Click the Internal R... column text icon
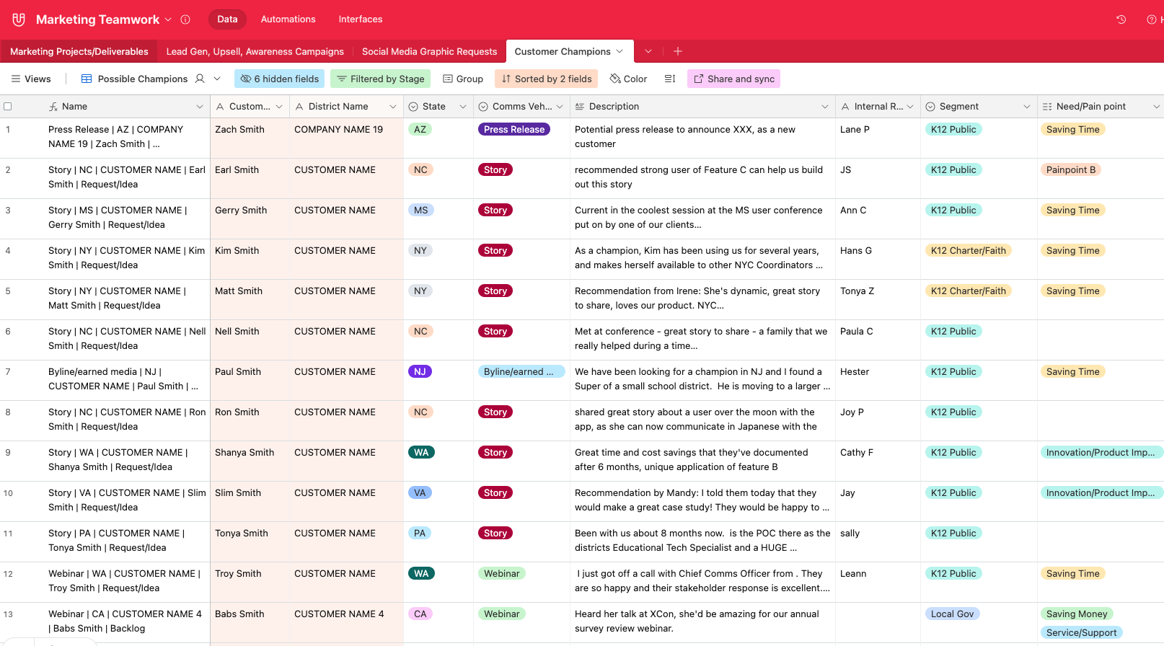This screenshot has width=1164, height=646. coord(845,107)
